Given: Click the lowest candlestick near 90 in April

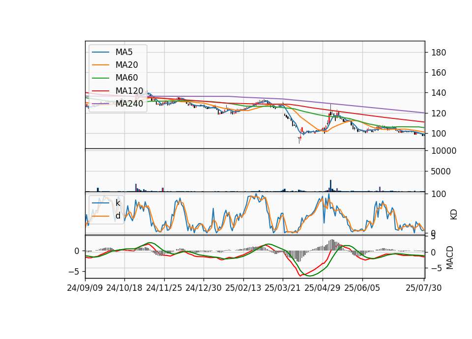Looking at the screenshot, I should point(299,140).
